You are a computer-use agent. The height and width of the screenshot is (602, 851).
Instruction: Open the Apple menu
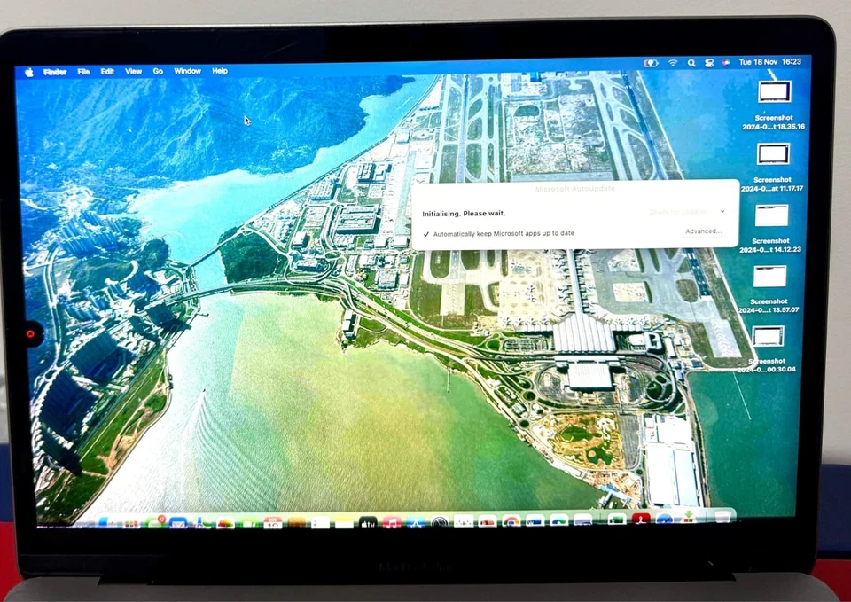pyautogui.click(x=29, y=72)
